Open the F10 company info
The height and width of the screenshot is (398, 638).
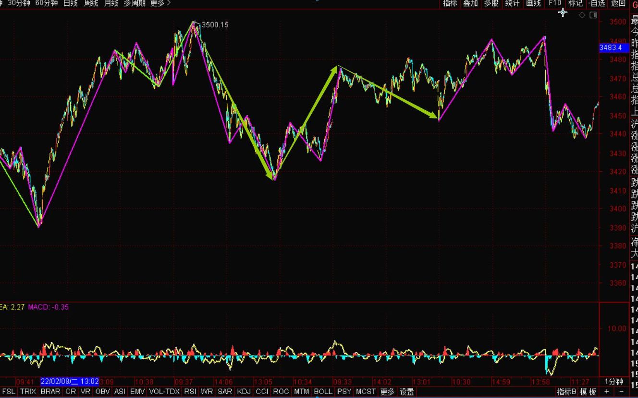pyautogui.click(x=555, y=3)
